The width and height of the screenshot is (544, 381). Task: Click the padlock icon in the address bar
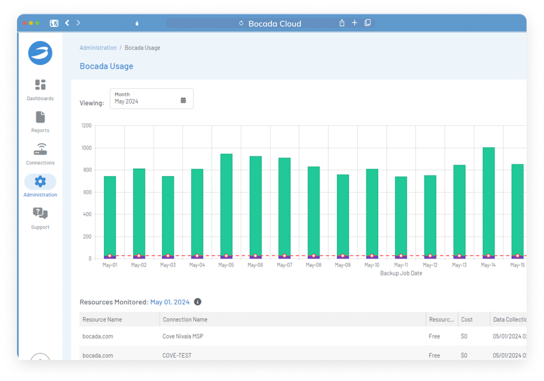coord(137,23)
